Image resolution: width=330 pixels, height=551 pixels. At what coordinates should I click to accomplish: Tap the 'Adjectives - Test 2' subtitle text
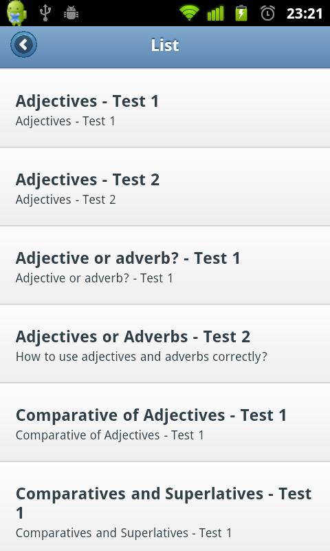pos(65,200)
